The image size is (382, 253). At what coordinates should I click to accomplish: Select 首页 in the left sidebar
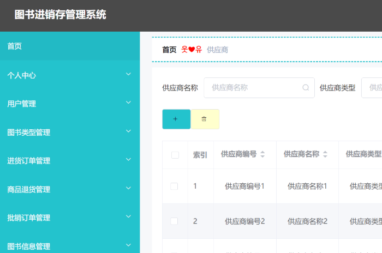[x=15, y=46]
